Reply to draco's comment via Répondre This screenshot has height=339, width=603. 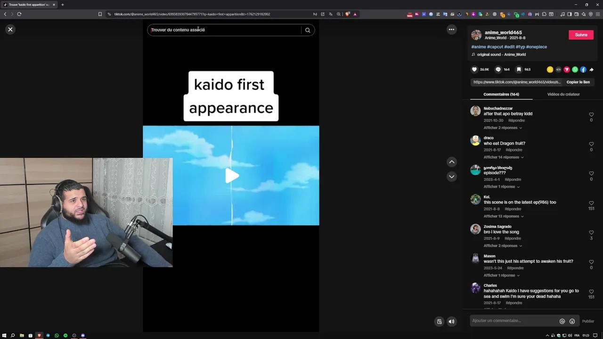[x=513, y=150]
